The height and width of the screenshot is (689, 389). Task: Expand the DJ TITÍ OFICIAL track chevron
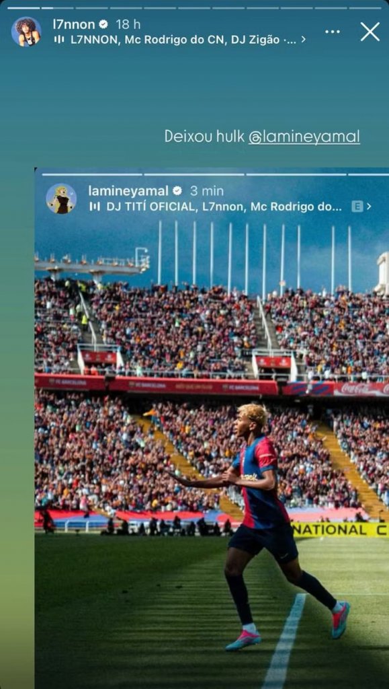(x=369, y=207)
